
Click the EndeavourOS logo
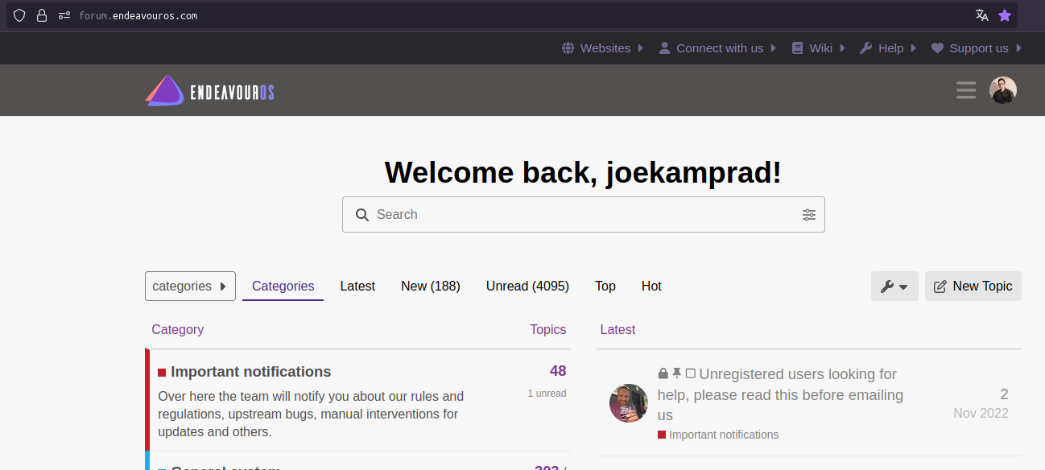tap(209, 91)
